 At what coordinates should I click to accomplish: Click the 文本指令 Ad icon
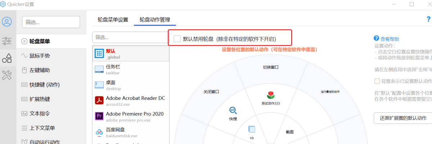(24, 114)
